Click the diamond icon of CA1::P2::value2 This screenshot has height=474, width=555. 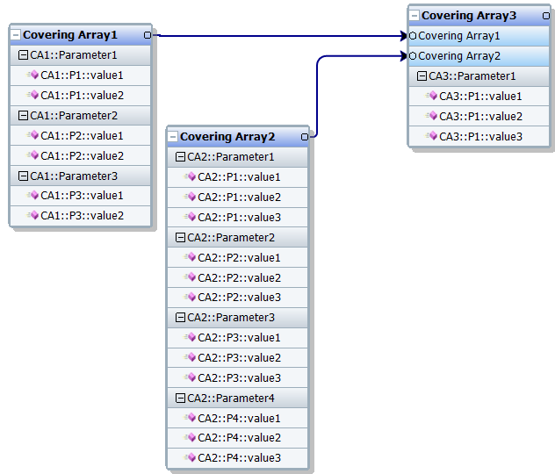[33, 155]
